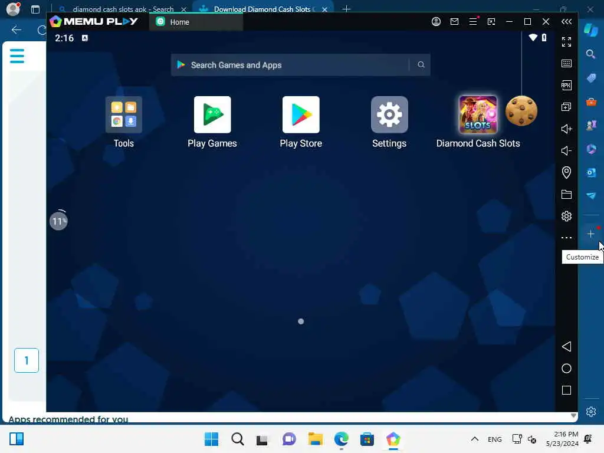
Task: Open the Tools folder in MEmu
Action: click(124, 115)
